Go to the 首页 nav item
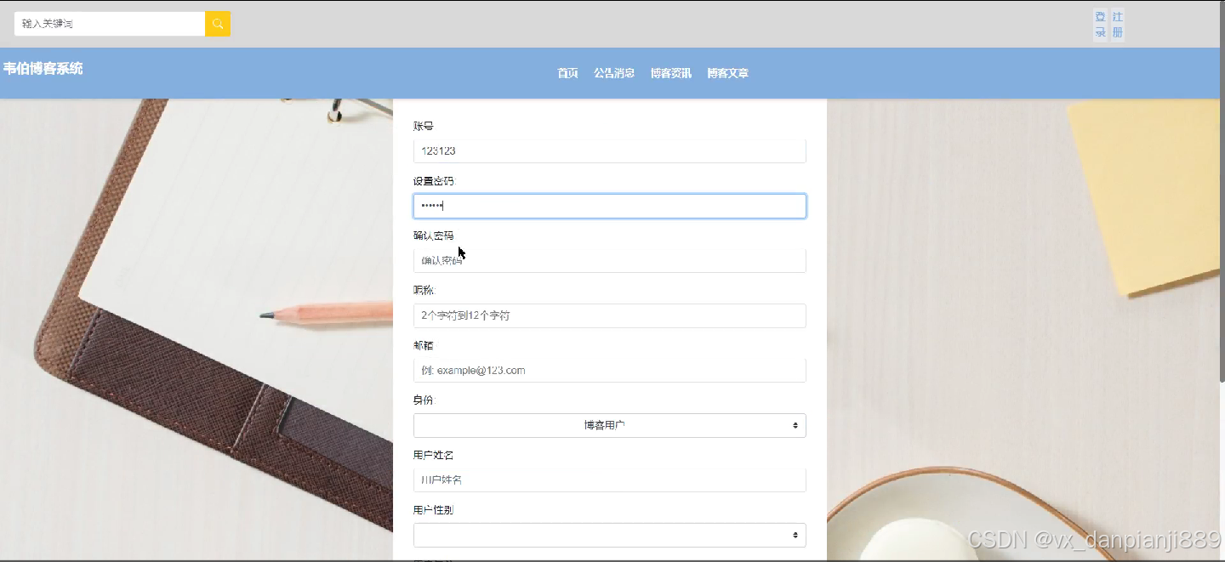 click(x=567, y=73)
